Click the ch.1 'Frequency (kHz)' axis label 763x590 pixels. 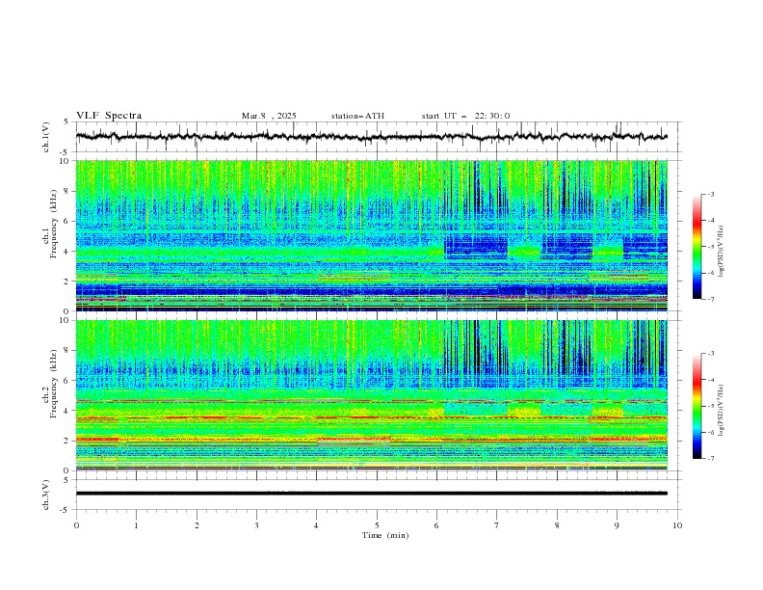[54, 225]
